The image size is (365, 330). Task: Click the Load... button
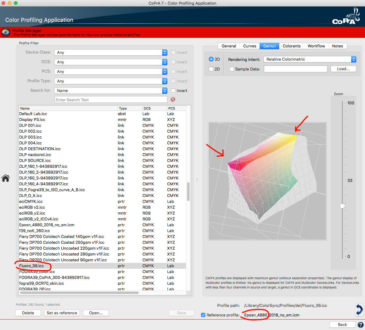(343, 69)
